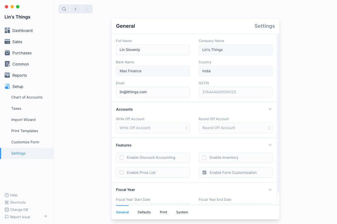Go back using the left arrow
The image size is (337, 224).
(x=76, y=9)
